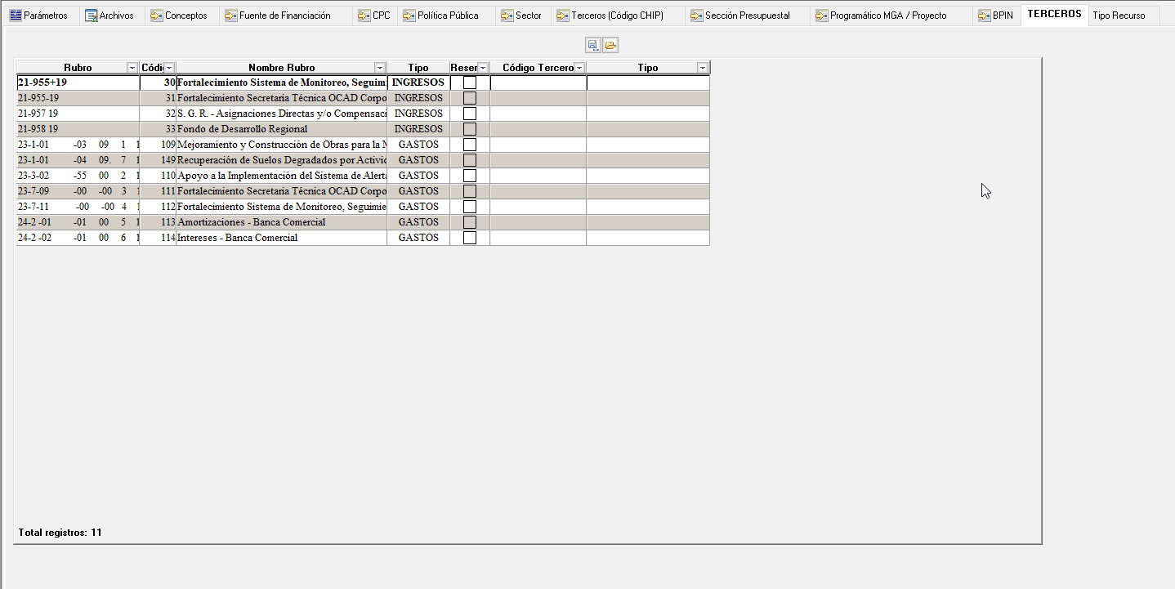Expand the Nombre Rubro column filter
1175x589 pixels.
[380, 68]
